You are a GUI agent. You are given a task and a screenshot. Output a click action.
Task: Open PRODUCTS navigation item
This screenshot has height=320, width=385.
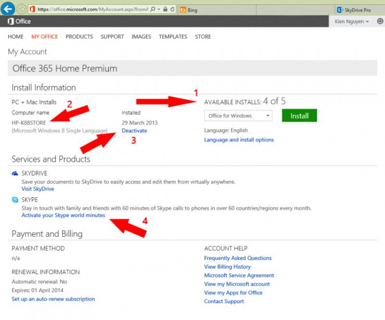point(79,36)
